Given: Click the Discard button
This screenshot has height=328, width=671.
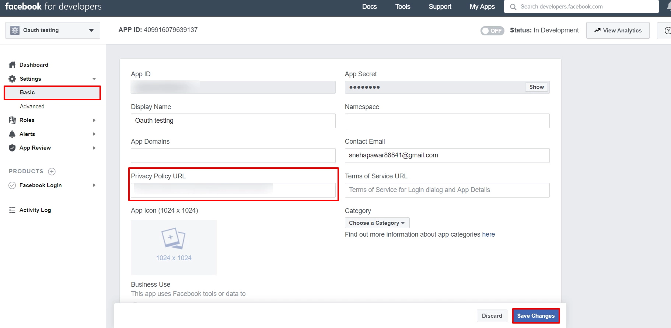Looking at the screenshot, I should point(492,316).
